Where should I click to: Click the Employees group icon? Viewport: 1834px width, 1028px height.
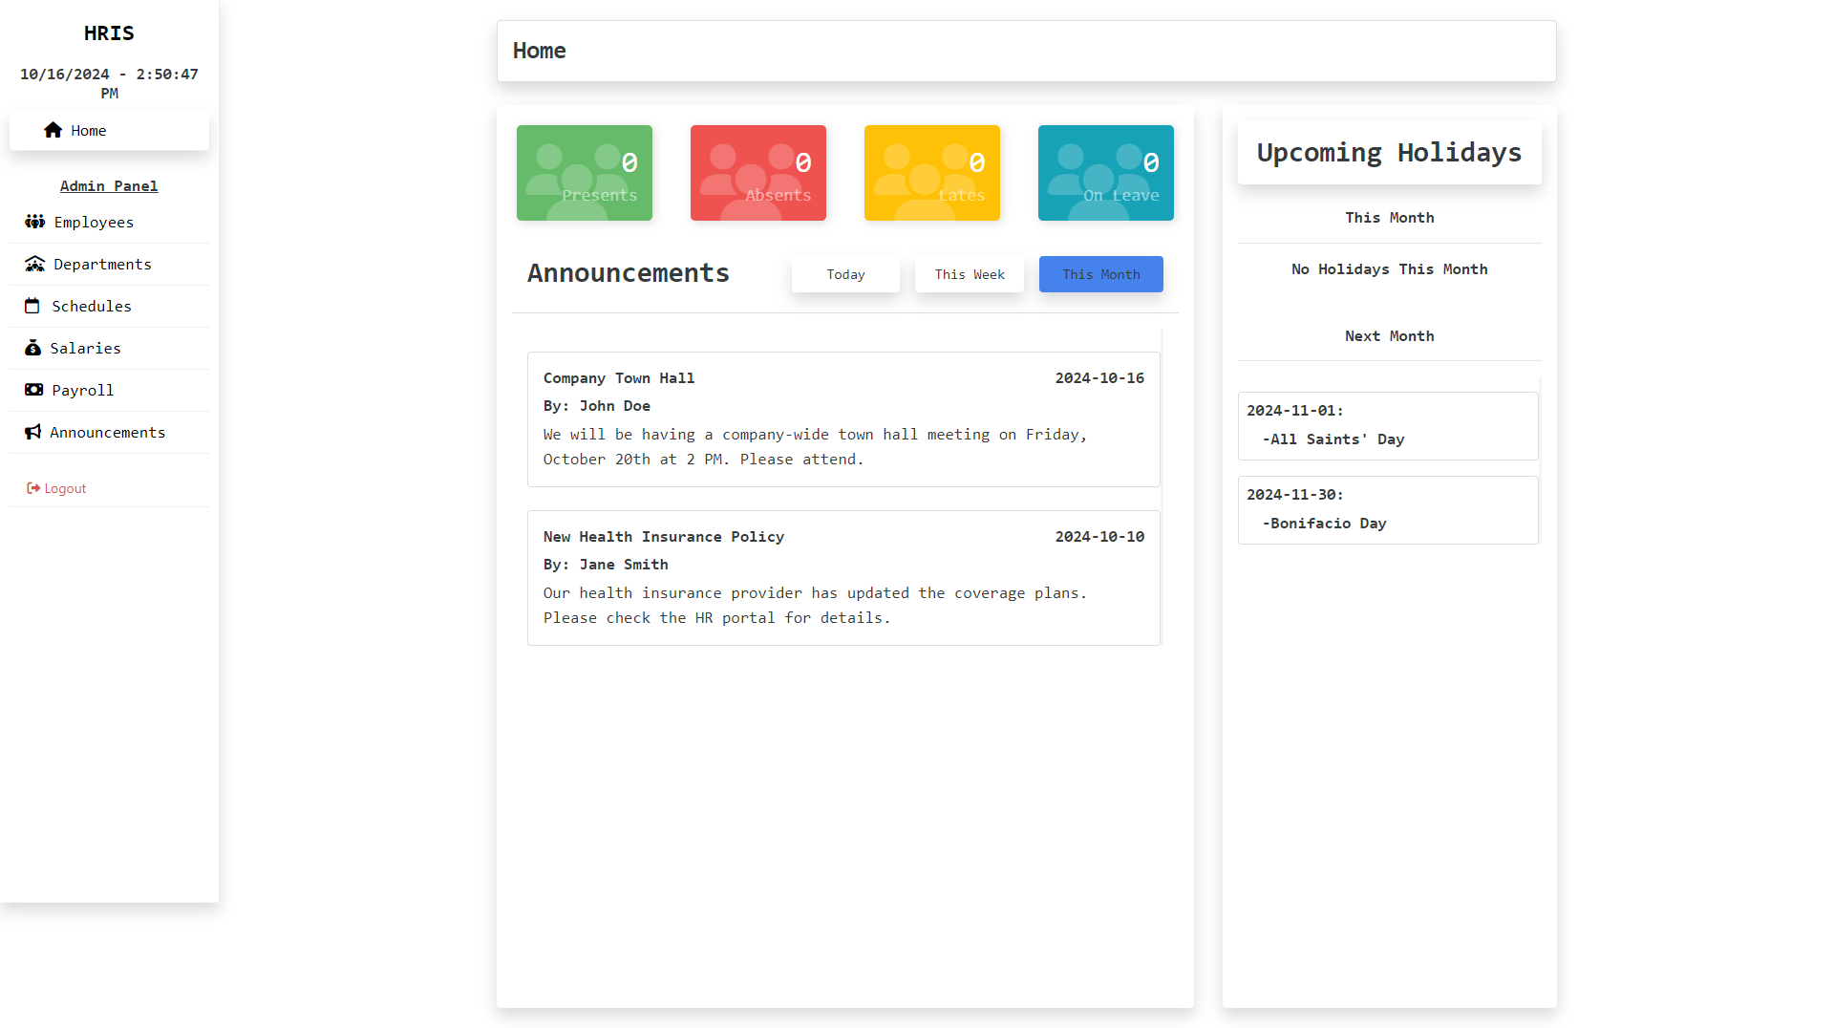(x=35, y=222)
